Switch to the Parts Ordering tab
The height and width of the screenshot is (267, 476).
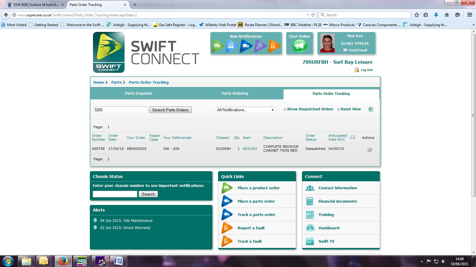(235, 93)
